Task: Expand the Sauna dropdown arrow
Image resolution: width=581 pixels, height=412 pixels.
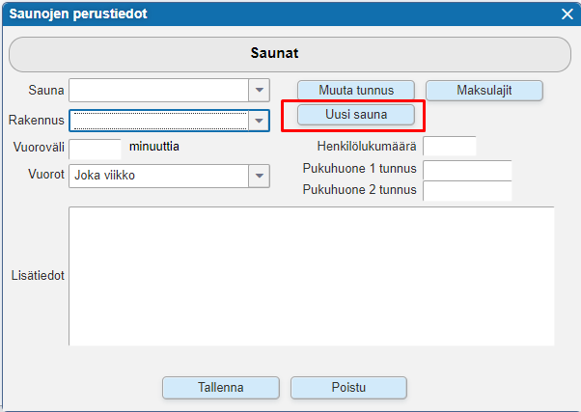Action: [259, 90]
